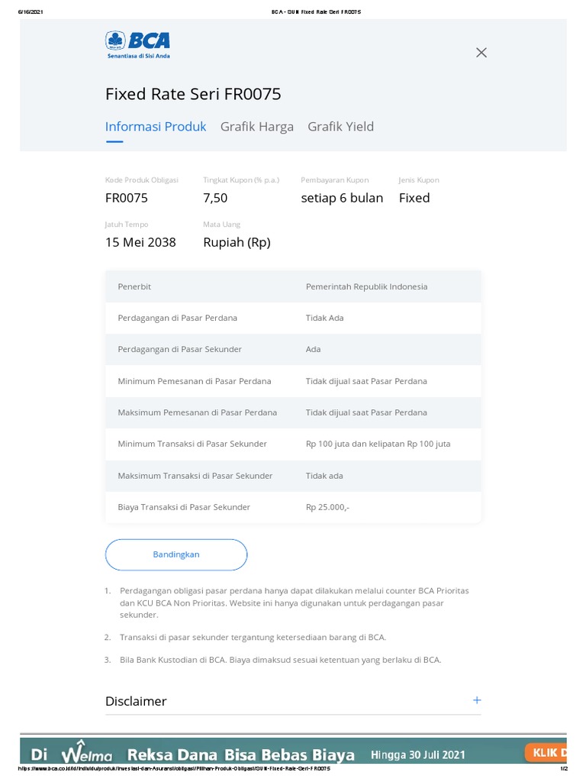
Task: Click the "Minimum Transaksi di Pasar Sekunder" row label
Action: 192,444
